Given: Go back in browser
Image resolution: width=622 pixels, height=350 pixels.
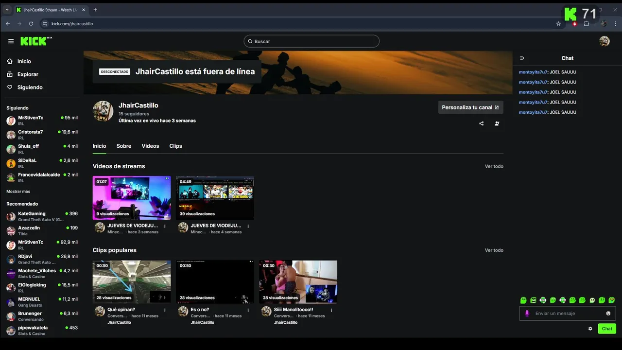Looking at the screenshot, I should click(x=8, y=23).
